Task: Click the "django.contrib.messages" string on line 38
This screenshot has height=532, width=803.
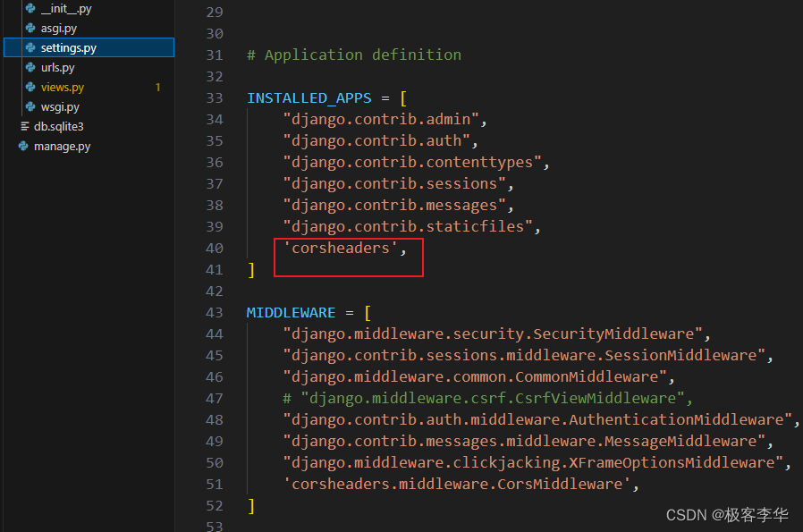Action: 394,206
